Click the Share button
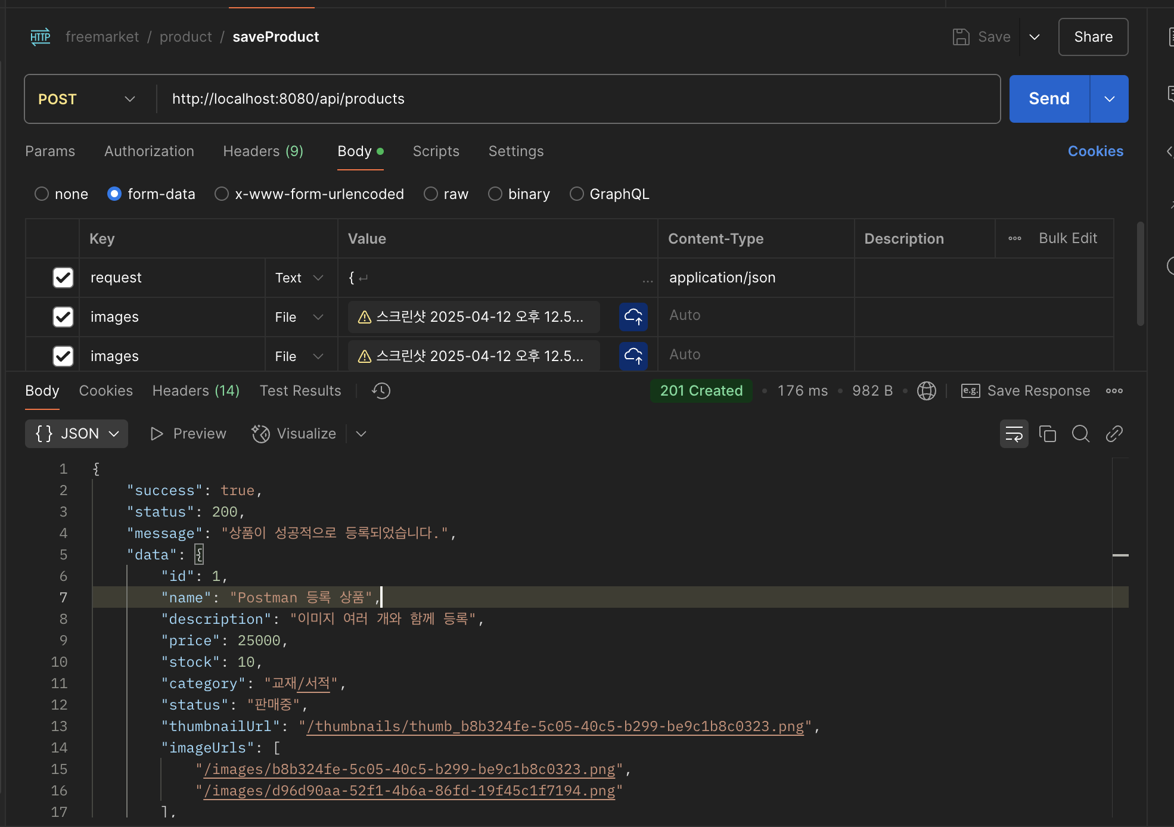The width and height of the screenshot is (1174, 827). (1092, 37)
